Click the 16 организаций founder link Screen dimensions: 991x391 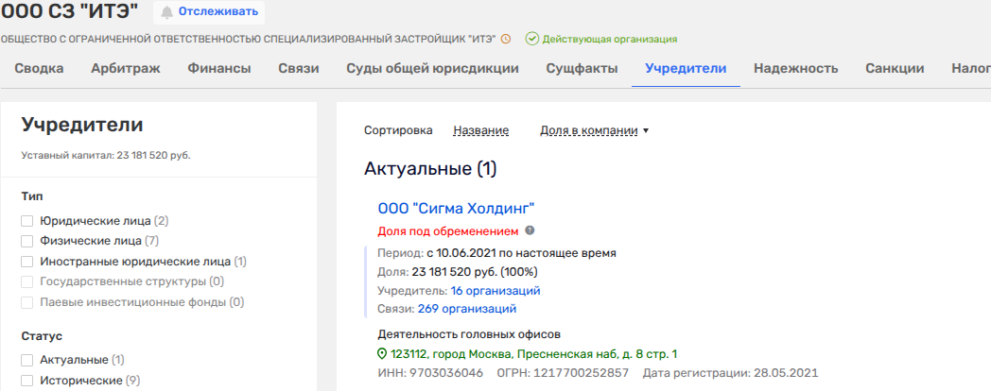click(x=495, y=291)
